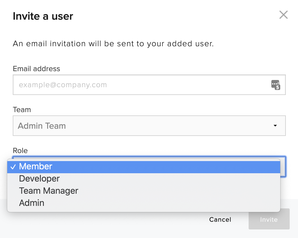Choose Developer from the role list
298x238 pixels.
click(x=144, y=179)
